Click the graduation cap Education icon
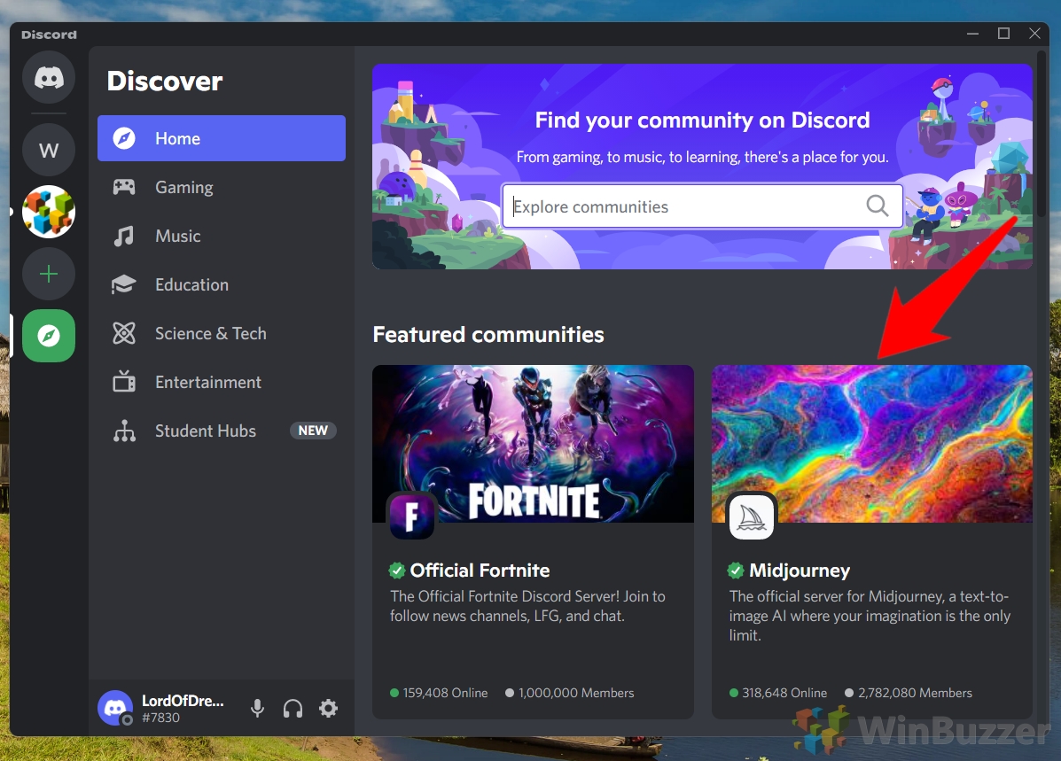This screenshot has width=1061, height=761. [x=124, y=284]
